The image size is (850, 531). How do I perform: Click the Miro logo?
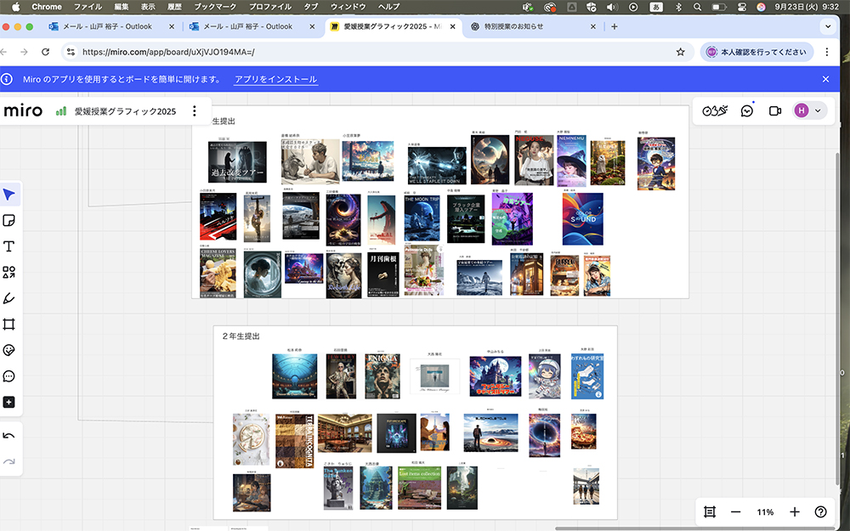click(23, 110)
